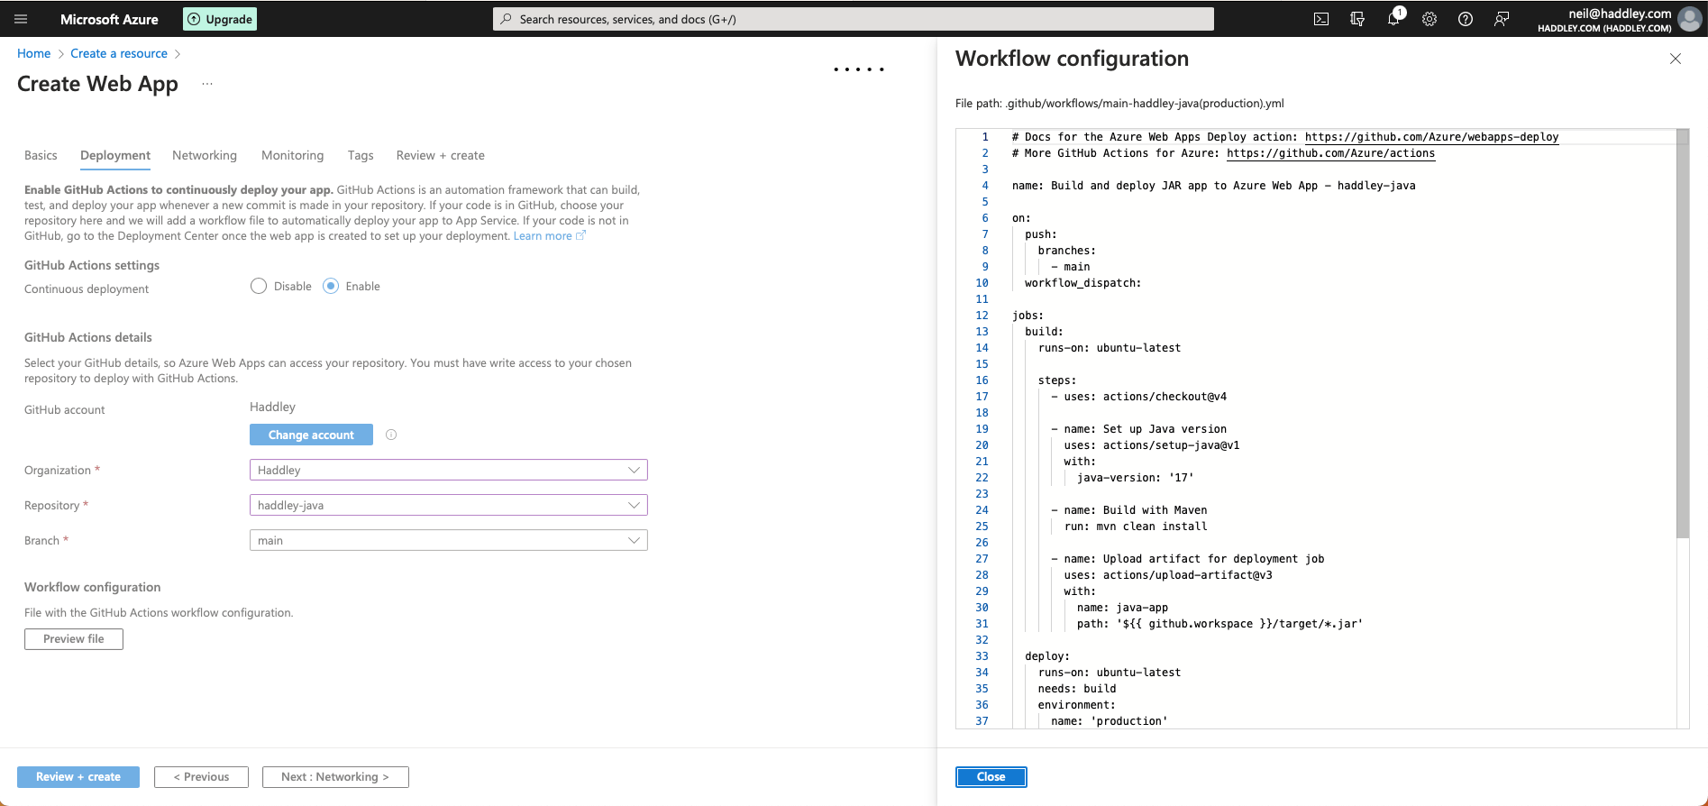Click the 'name: 'production'' line
The width and height of the screenshot is (1708, 806).
(1110, 721)
